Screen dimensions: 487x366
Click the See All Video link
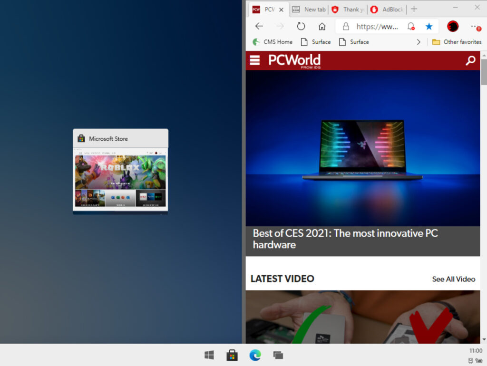click(453, 279)
